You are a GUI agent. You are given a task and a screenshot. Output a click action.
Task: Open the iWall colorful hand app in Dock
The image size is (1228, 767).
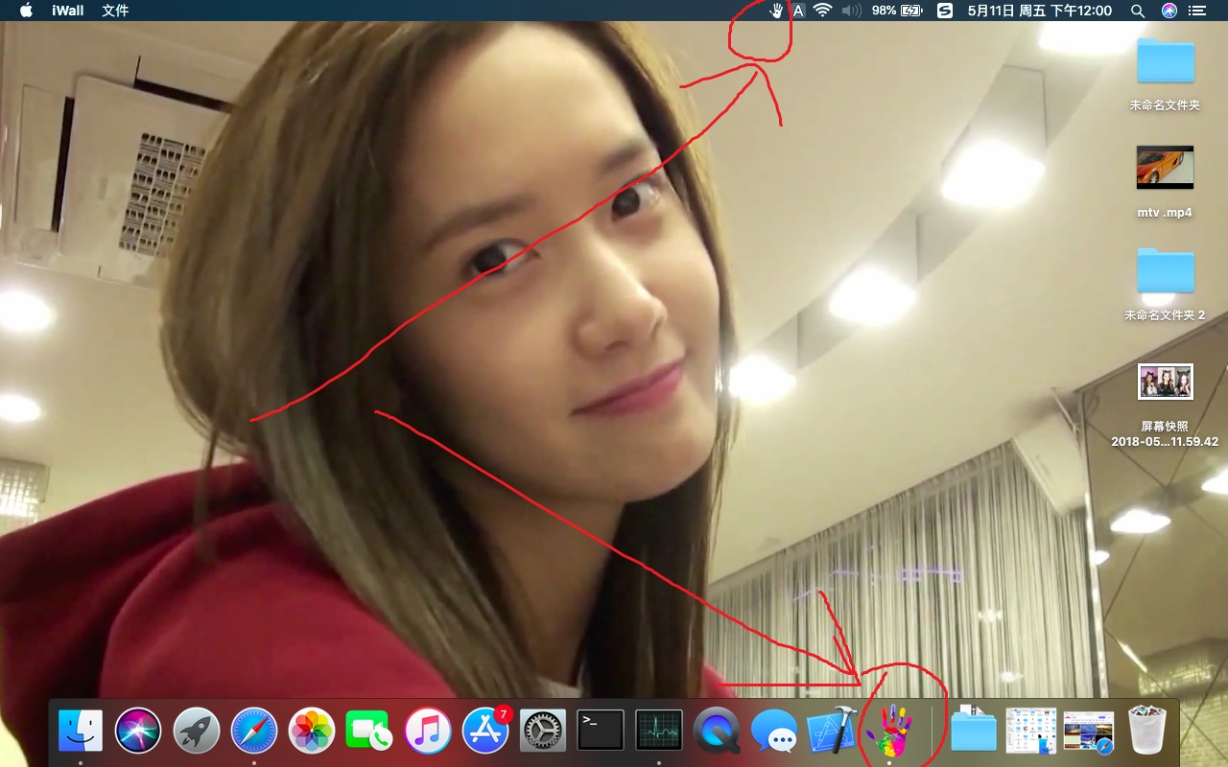889,731
